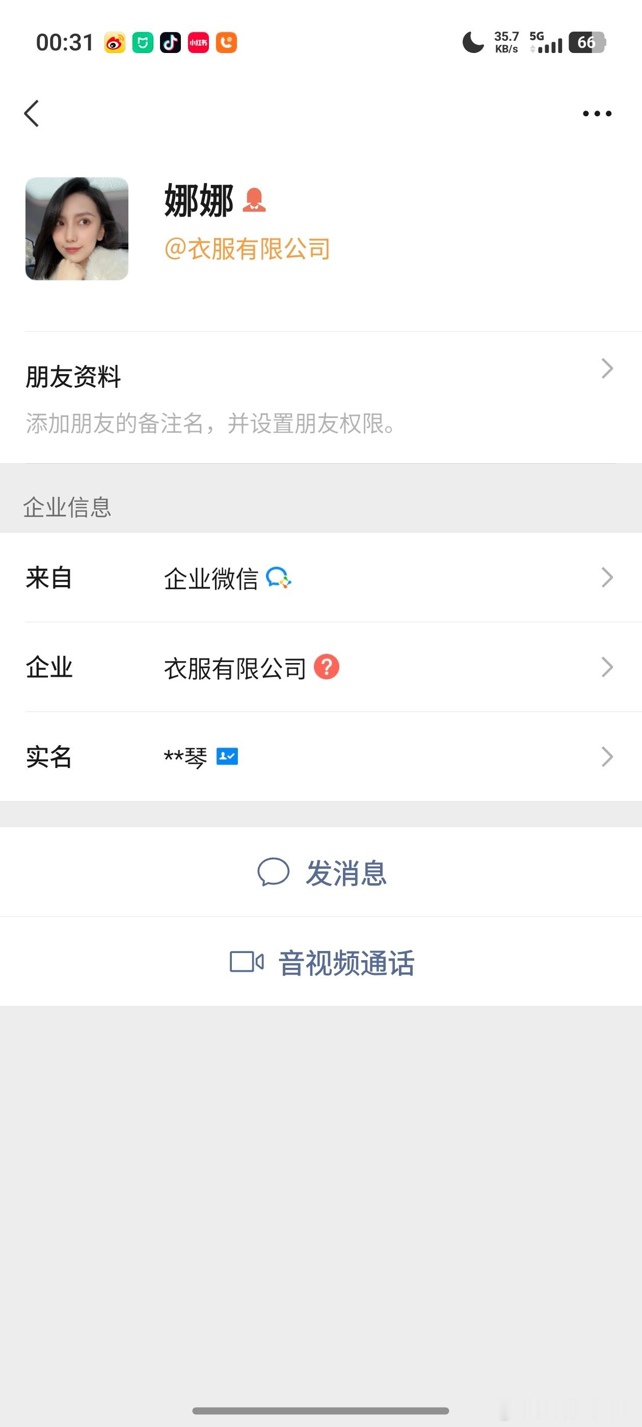
Task: Expand the 来自 row chevron
Action: (x=607, y=577)
